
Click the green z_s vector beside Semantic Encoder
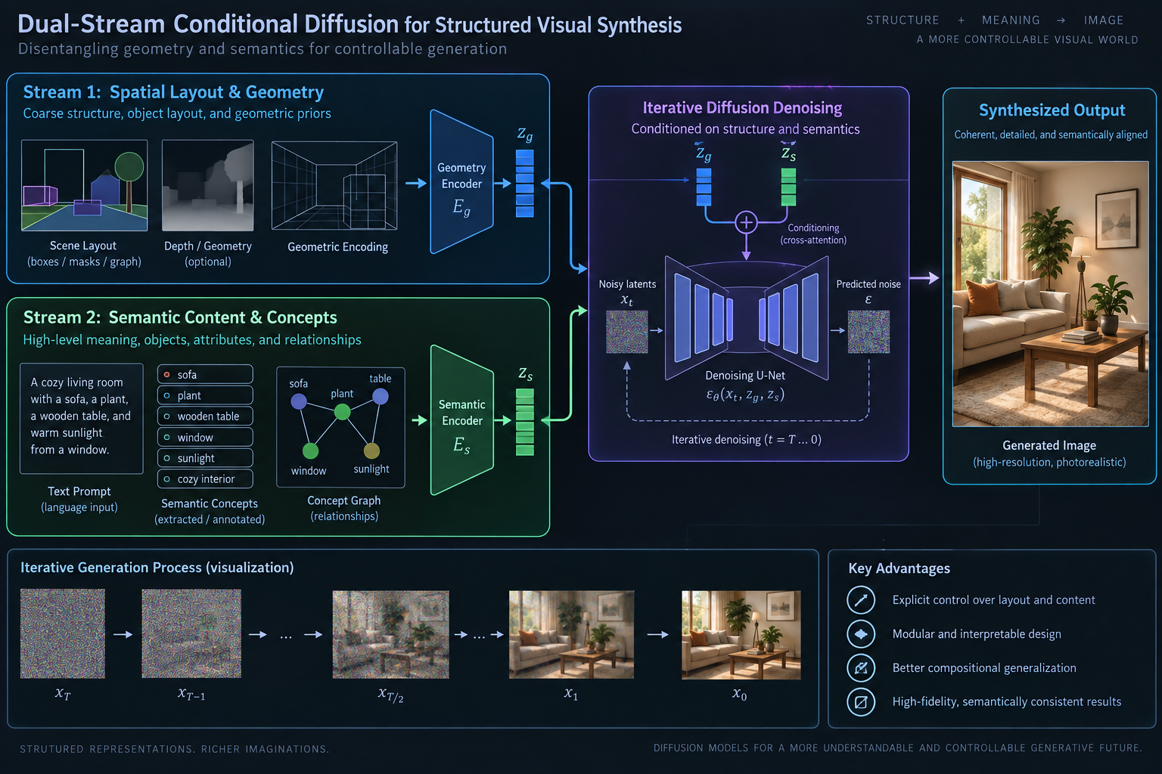point(524,422)
